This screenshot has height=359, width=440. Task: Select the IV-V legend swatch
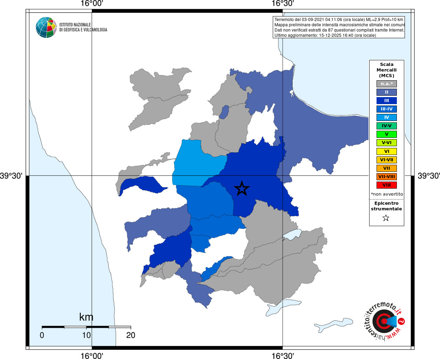(x=387, y=126)
